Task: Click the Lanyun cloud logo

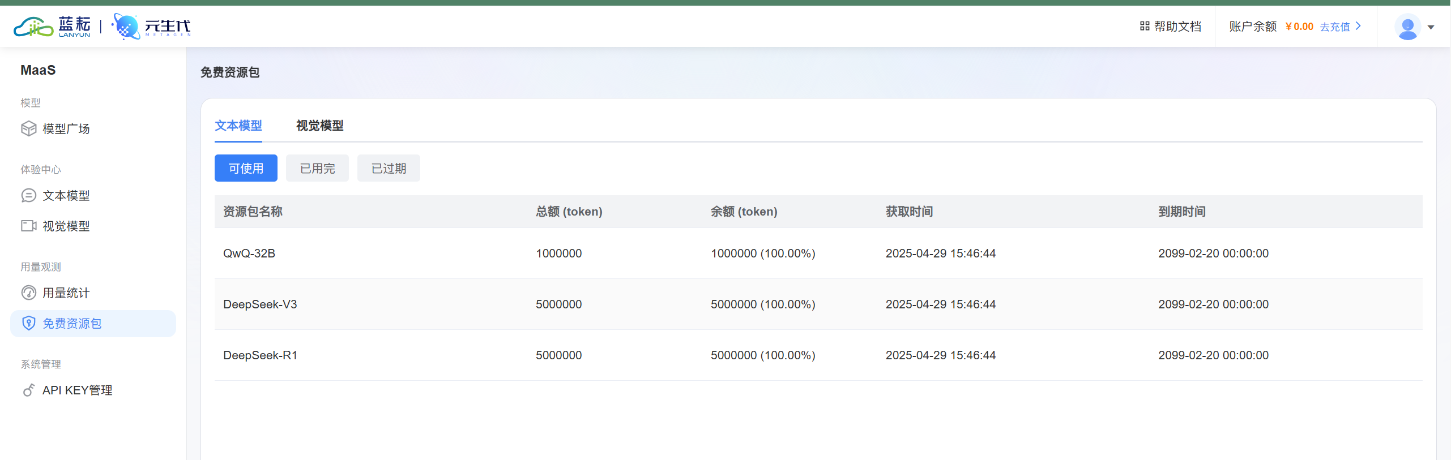Action: tap(52, 27)
